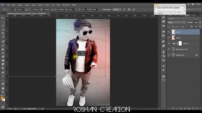
Task: Open the Filter menu
Action: (47, 5)
